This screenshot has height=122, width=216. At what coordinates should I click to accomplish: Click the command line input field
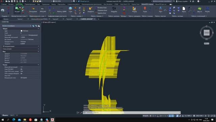pos(132,113)
